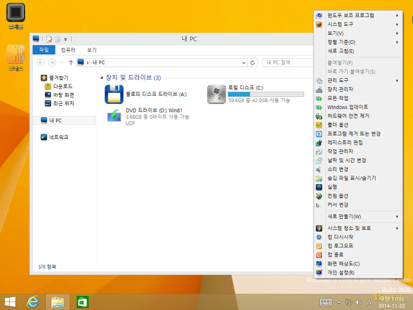Viewport: 413px width, 310px height.
Task: Open 장치 관리자 from context menu
Action: tap(358, 89)
